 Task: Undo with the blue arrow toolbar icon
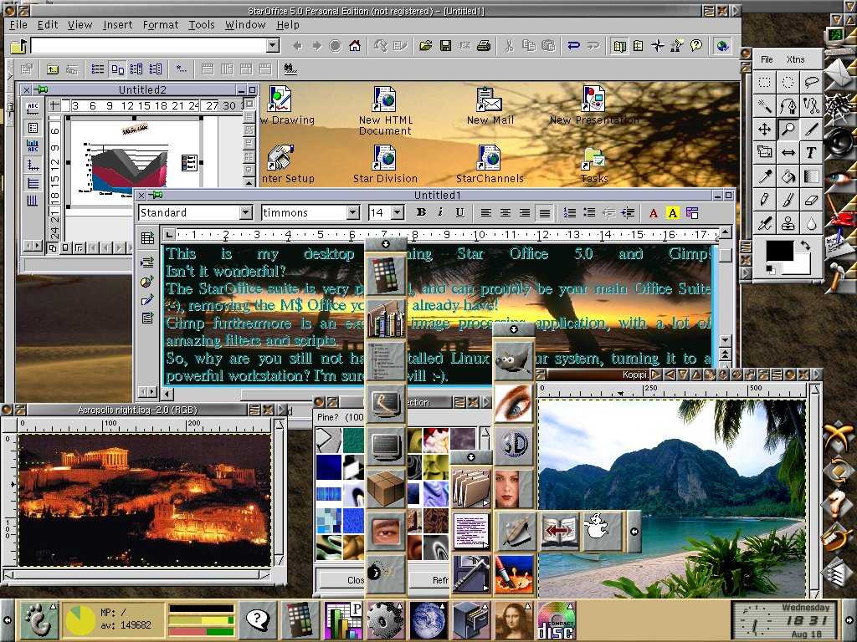tap(573, 46)
